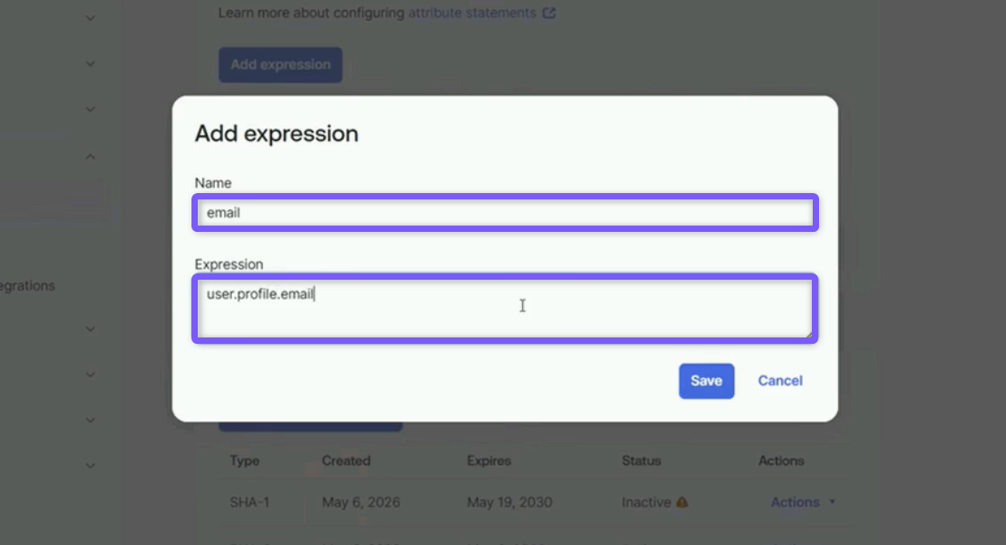Click the Created column header

(x=347, y=461)
